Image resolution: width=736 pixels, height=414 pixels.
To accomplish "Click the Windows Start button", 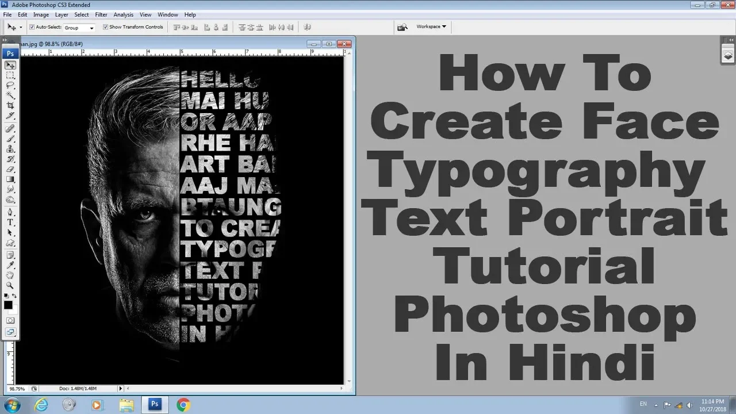I will pos(12,405).
